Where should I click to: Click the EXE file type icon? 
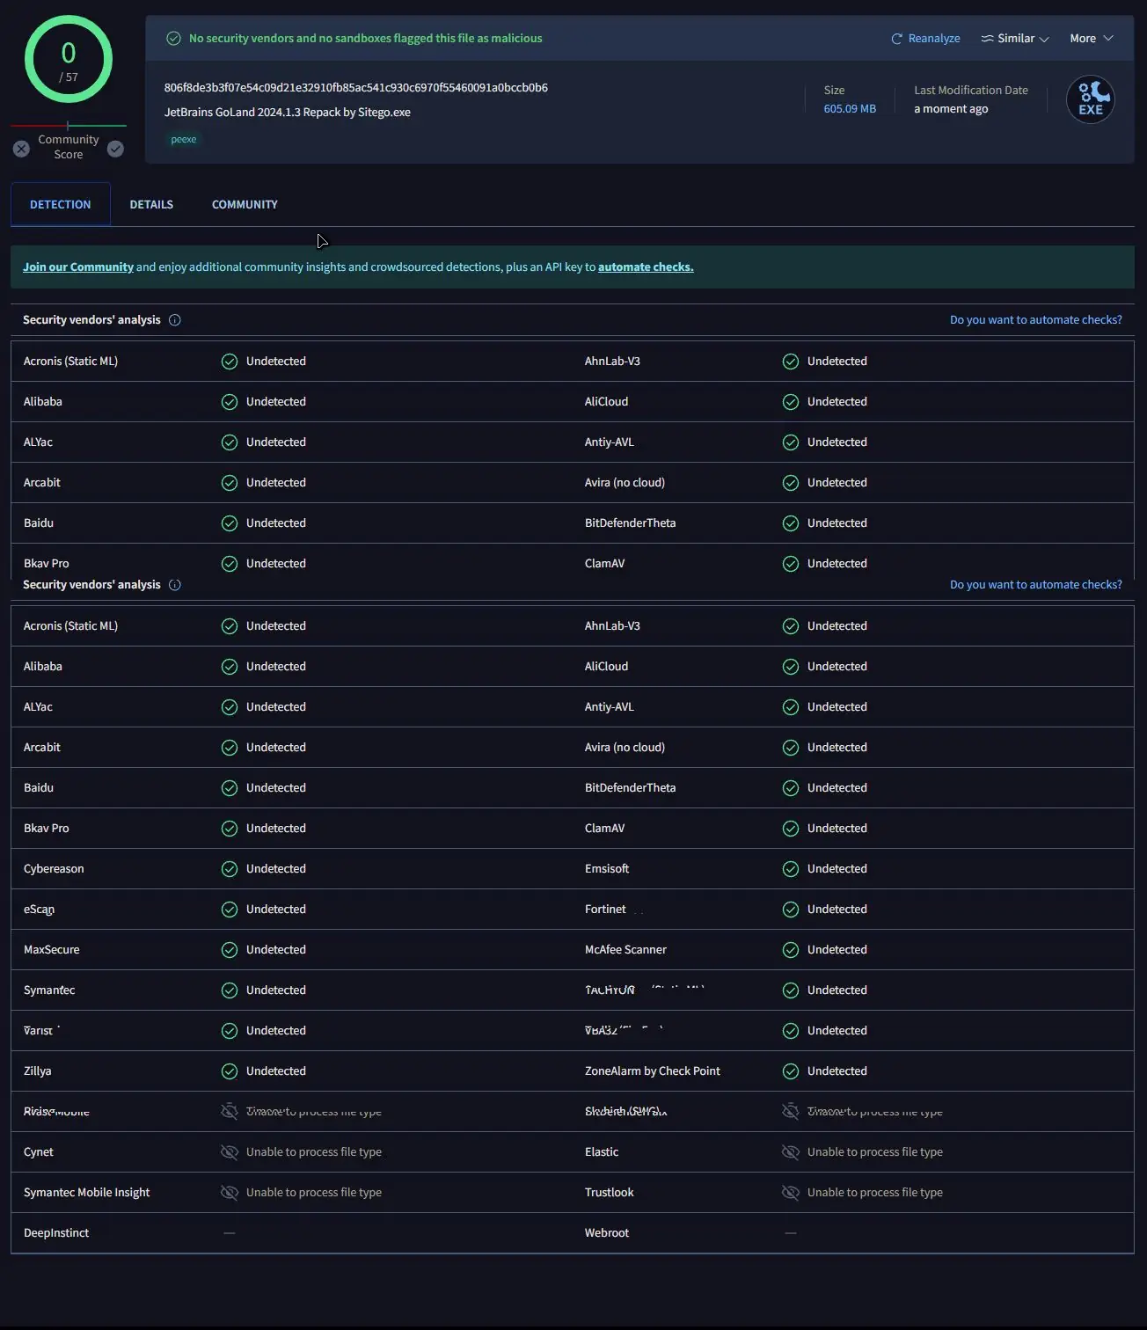click(1091, 99)
